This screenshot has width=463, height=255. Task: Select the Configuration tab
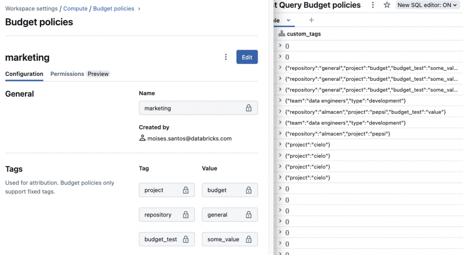pos(24,74)
